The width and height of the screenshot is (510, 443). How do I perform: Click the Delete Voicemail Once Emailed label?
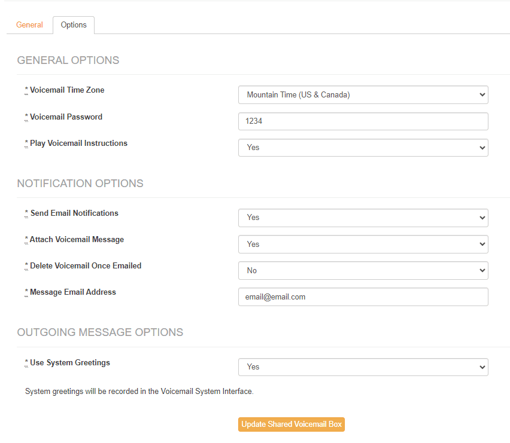[83, 265]
